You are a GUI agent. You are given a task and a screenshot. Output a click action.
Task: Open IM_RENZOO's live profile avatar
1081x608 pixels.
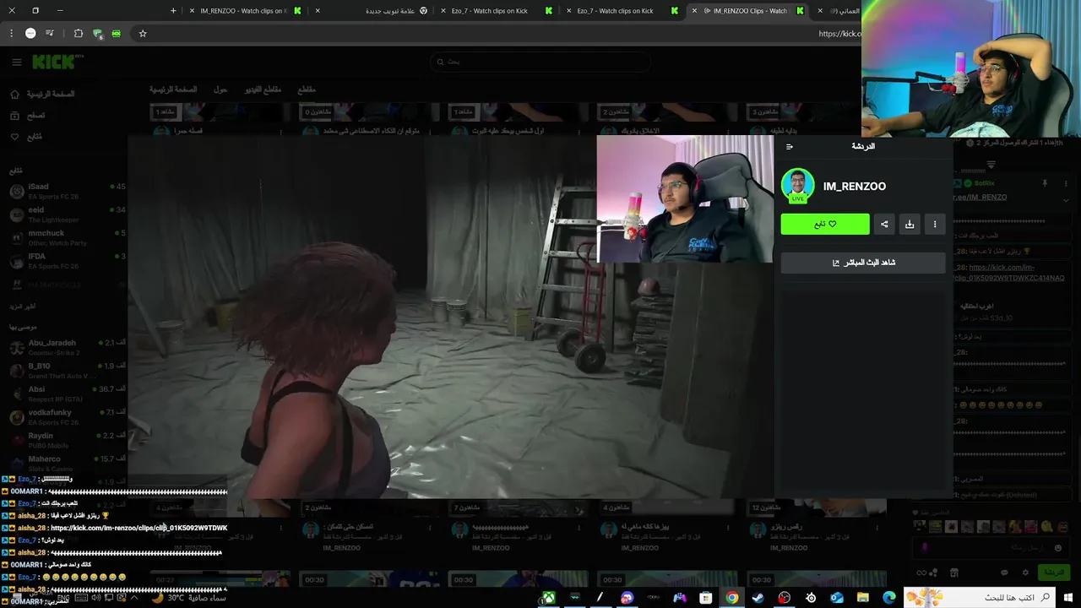[797, 186]
